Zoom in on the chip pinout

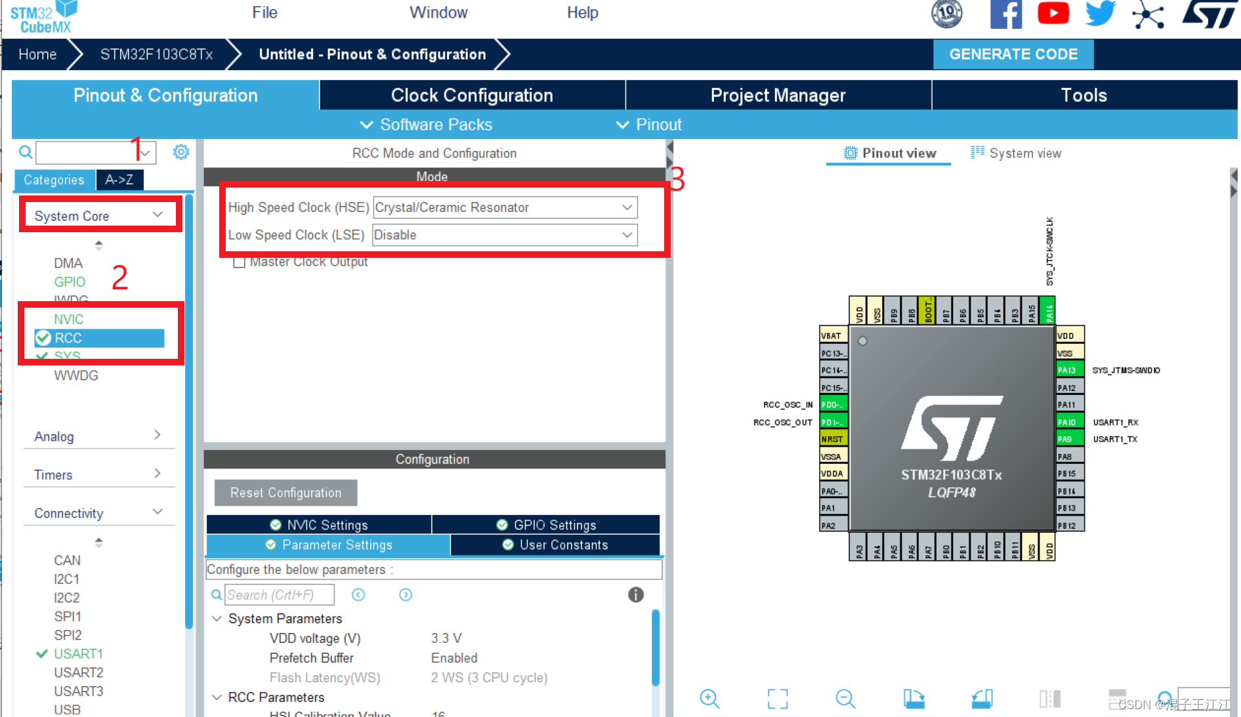tap(709, 699)
